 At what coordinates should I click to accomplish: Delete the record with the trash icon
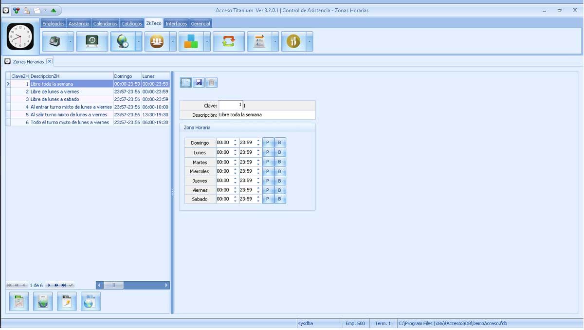[211, 83]
